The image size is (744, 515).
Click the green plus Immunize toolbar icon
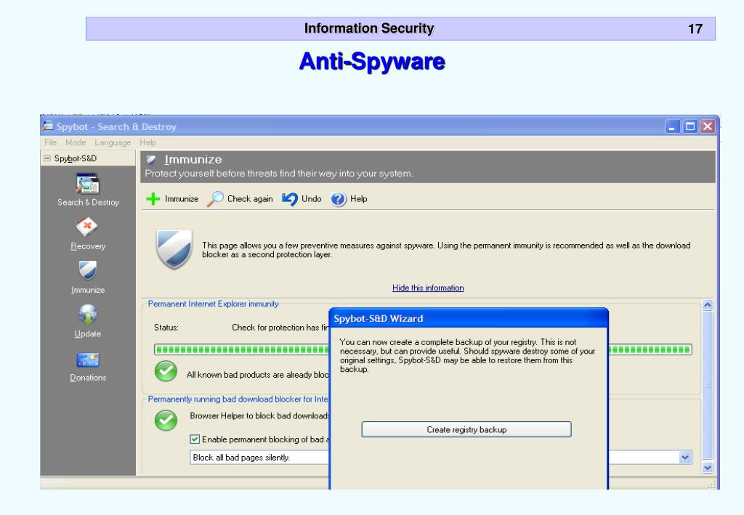(x=153, y=199)
